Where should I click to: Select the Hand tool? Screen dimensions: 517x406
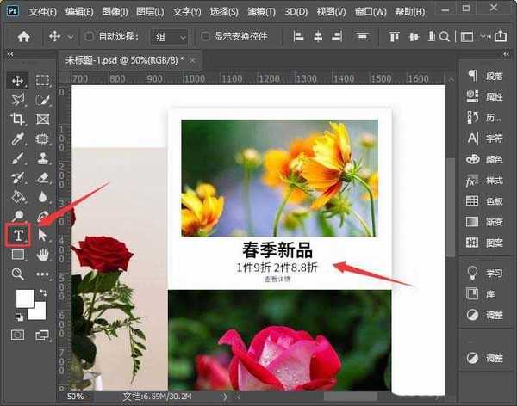pyautogui.click(x=42, y=255)
